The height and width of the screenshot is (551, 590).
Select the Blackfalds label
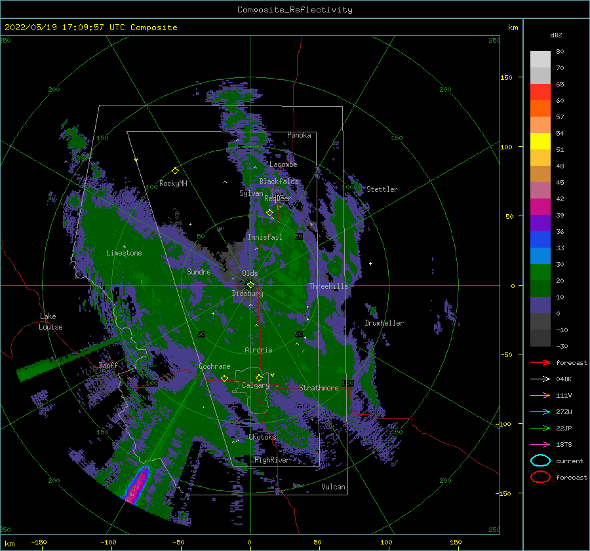click(279, 181)
